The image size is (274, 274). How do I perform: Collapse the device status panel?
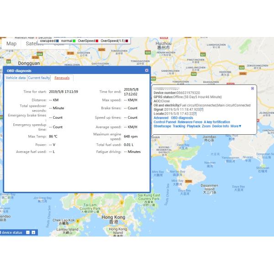(27, 232)
